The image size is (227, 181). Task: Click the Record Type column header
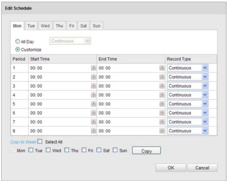point(191,59)
